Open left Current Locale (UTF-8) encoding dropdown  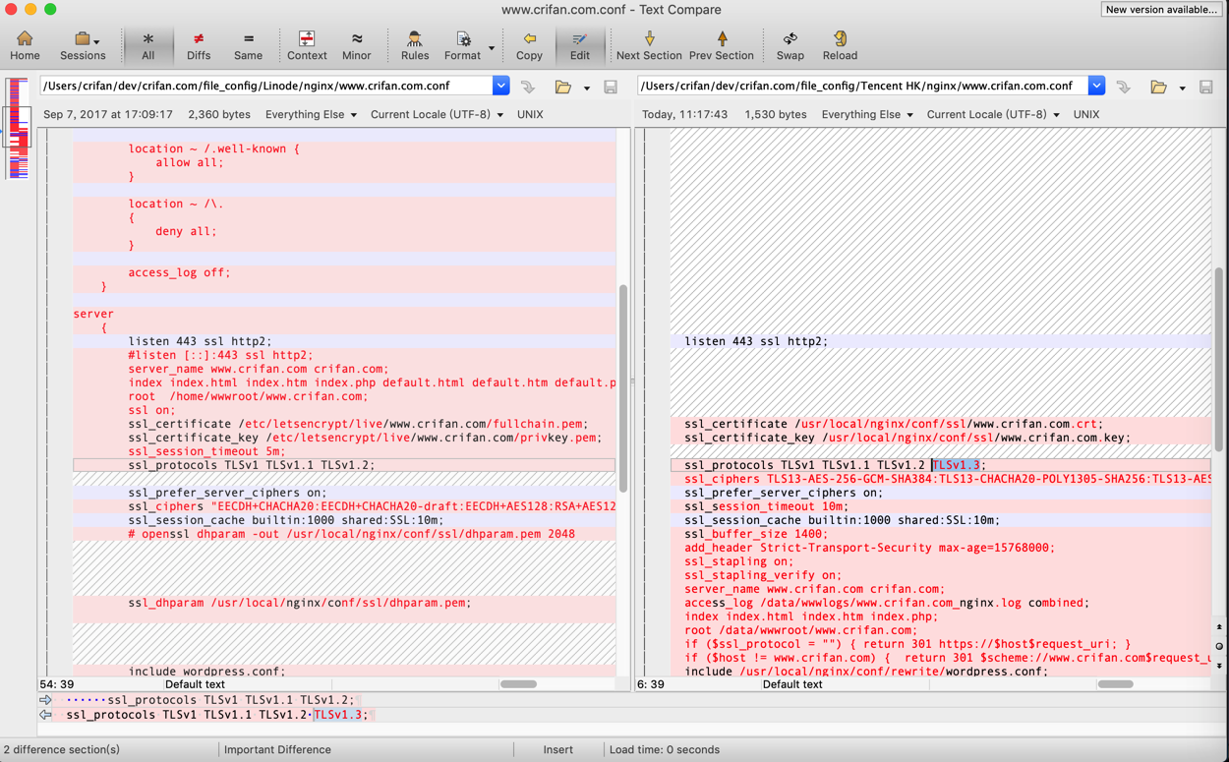[x=437, y=115]
